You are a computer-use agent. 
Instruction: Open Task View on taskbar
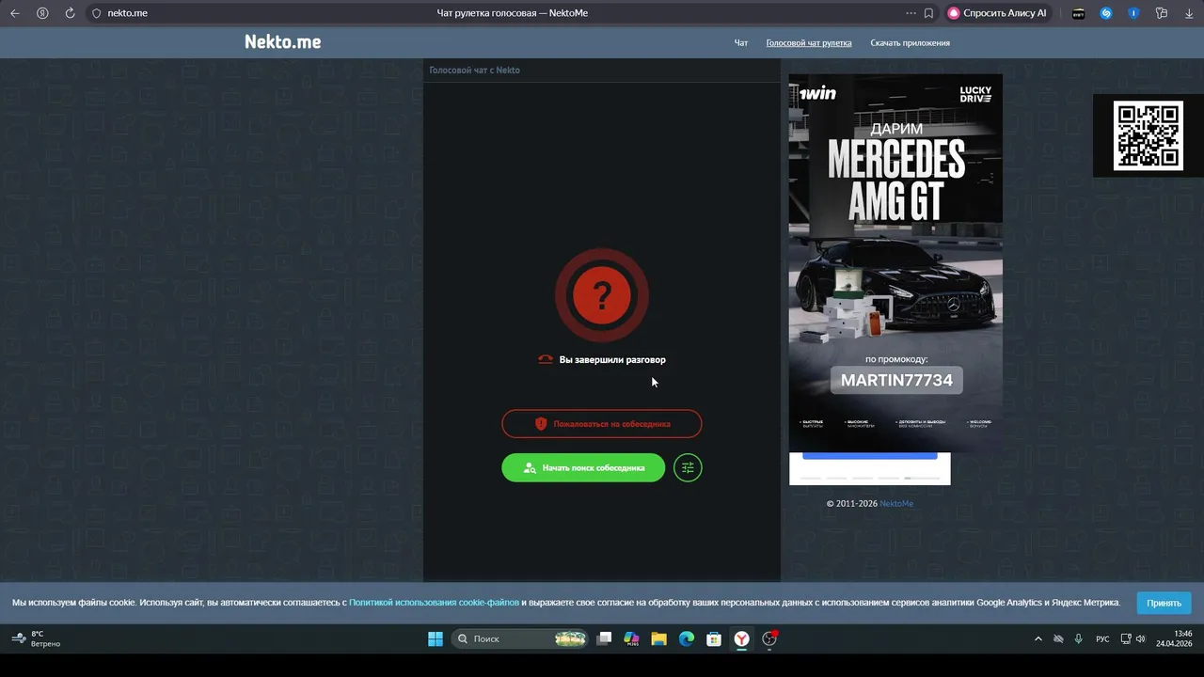click(x=604, y=638)
